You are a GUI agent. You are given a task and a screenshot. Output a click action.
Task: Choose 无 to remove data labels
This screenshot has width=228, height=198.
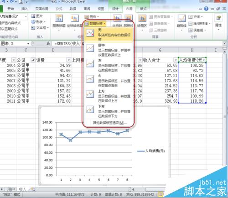[109, 35]
